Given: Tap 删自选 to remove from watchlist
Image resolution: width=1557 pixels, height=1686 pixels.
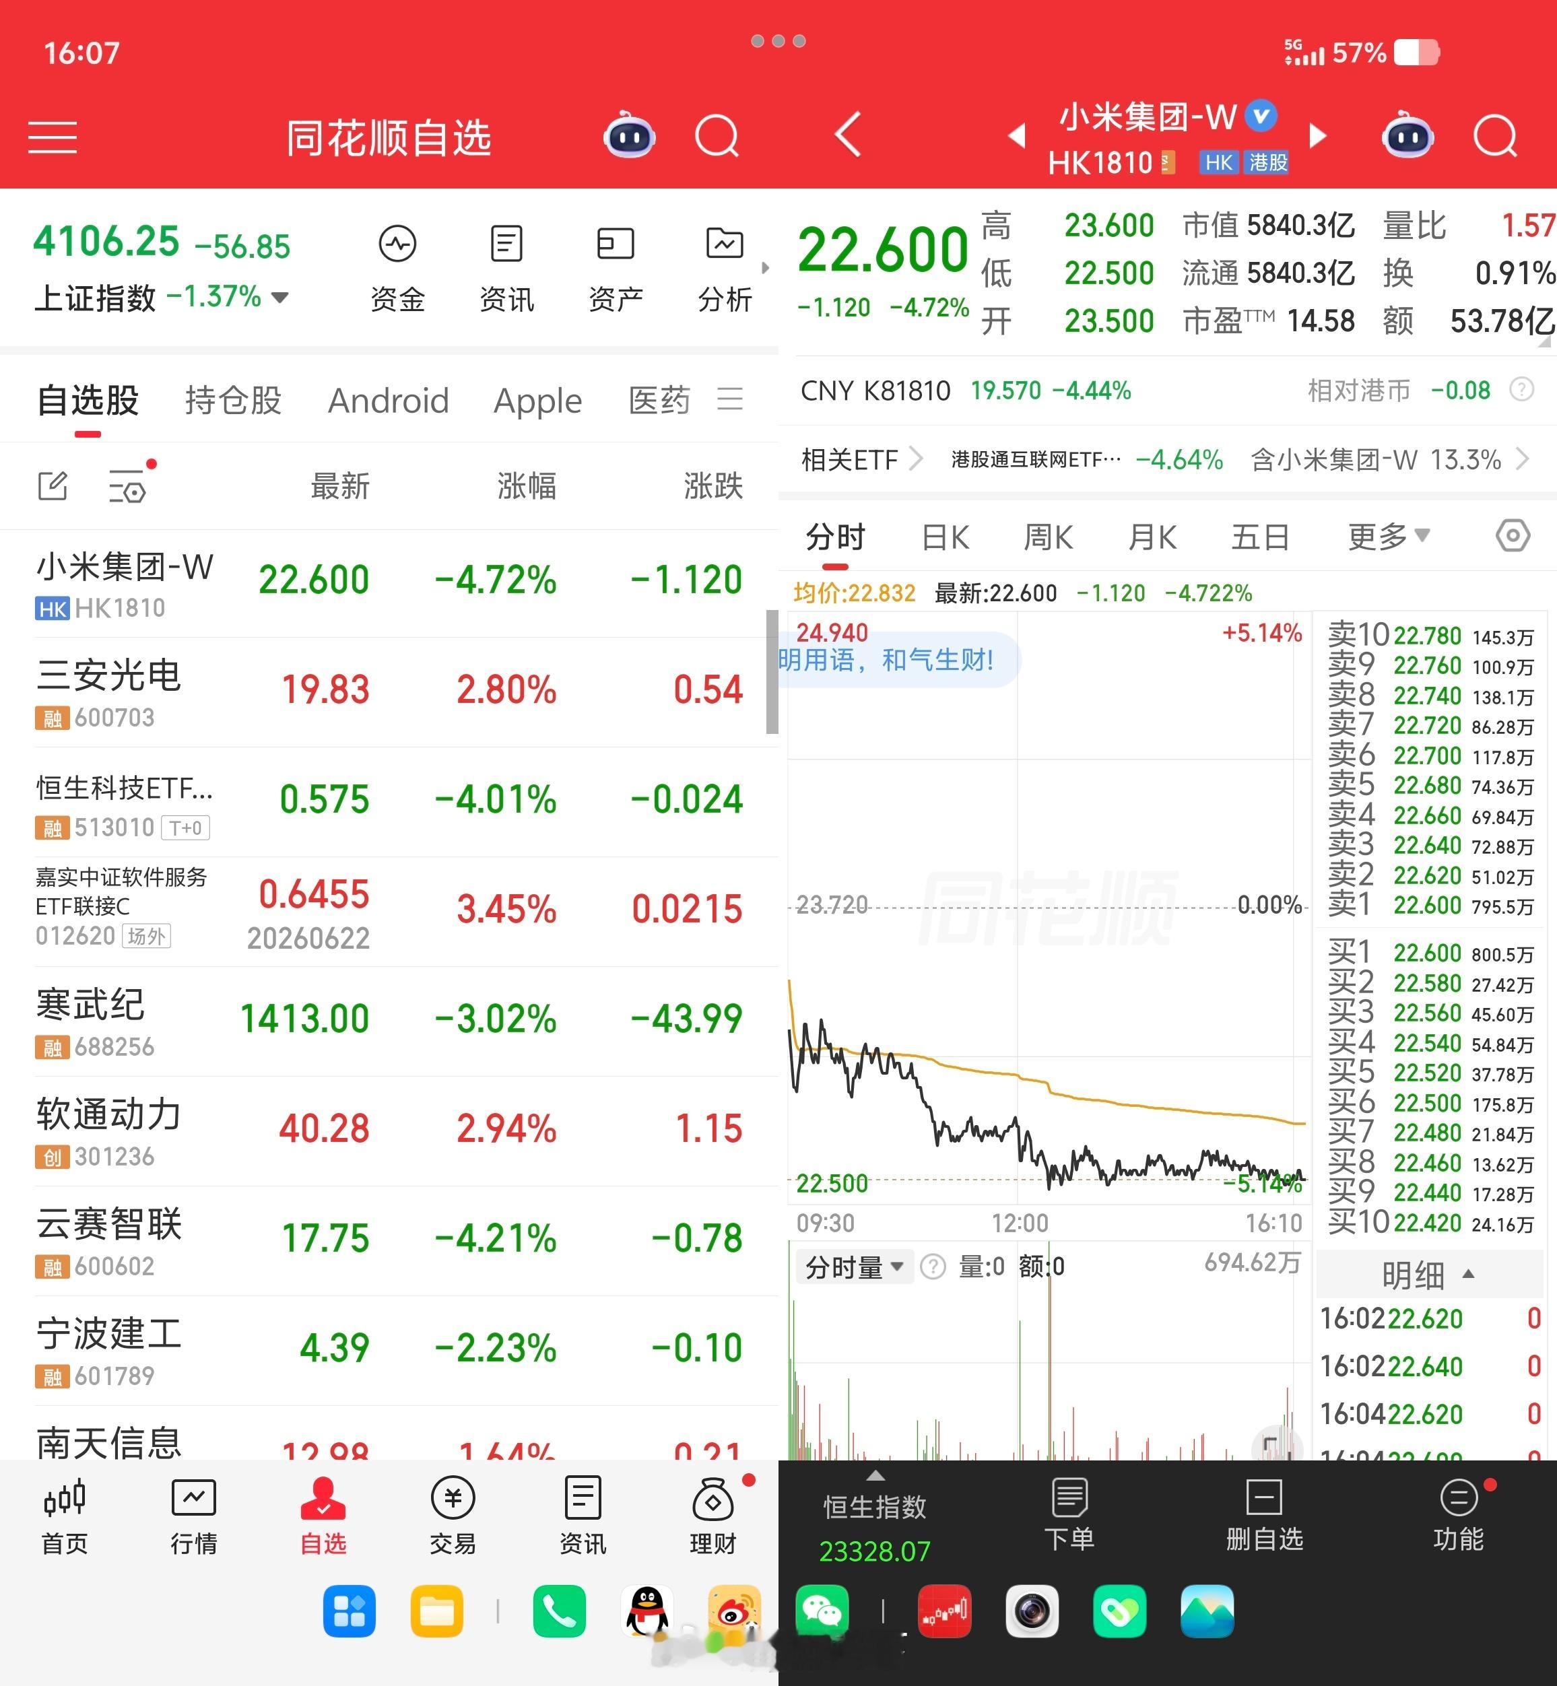Looking at the screenshot, I should pyautogui.click(x=1264, y=1516).
